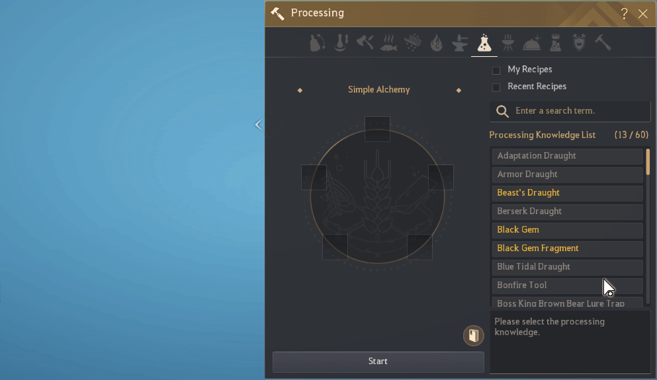Focus the recipe search term field
This screenshot has width=657, height=380.
(576, 111)
